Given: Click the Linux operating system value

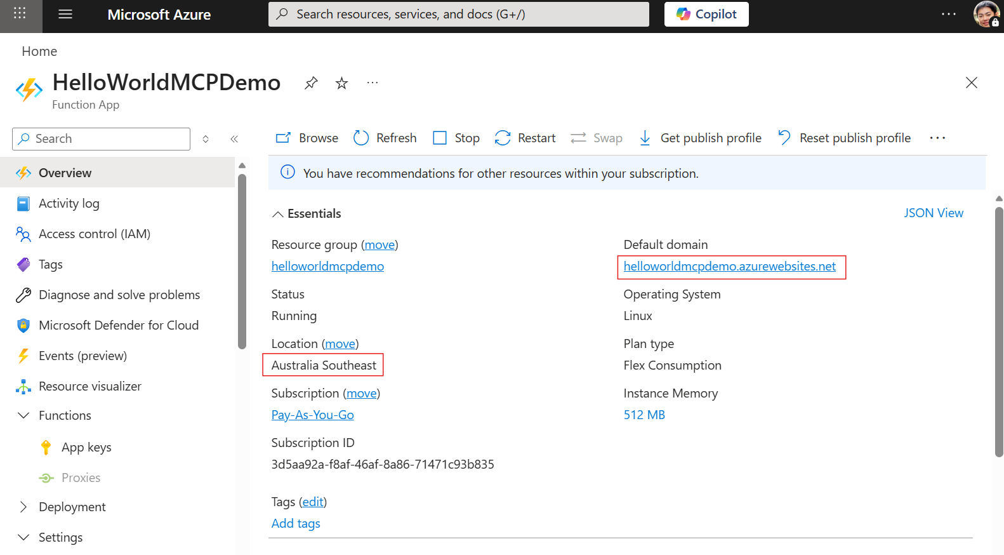Looking at the screenshot, I should (x=638, y=316).
